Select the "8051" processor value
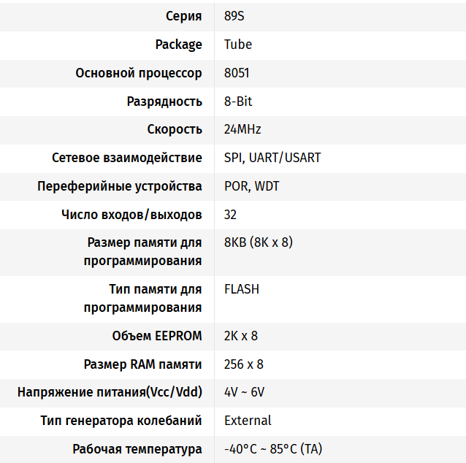 (x=237, y=73)
